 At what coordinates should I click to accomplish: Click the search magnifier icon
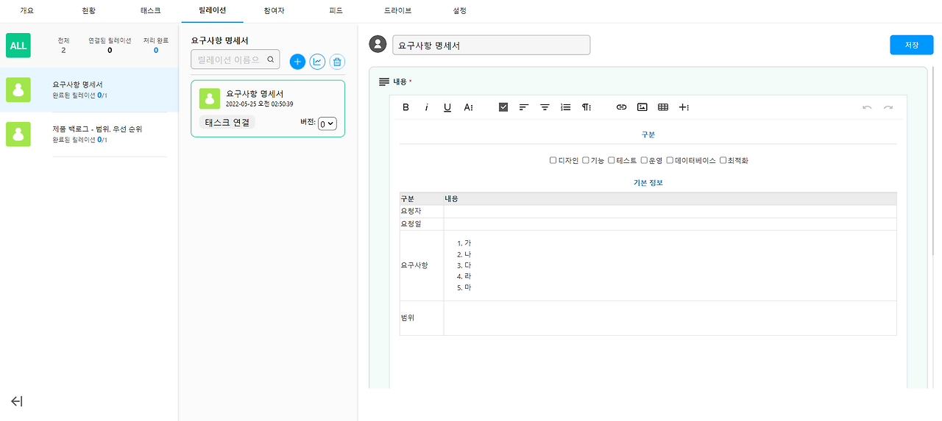[x=271, y=60]
